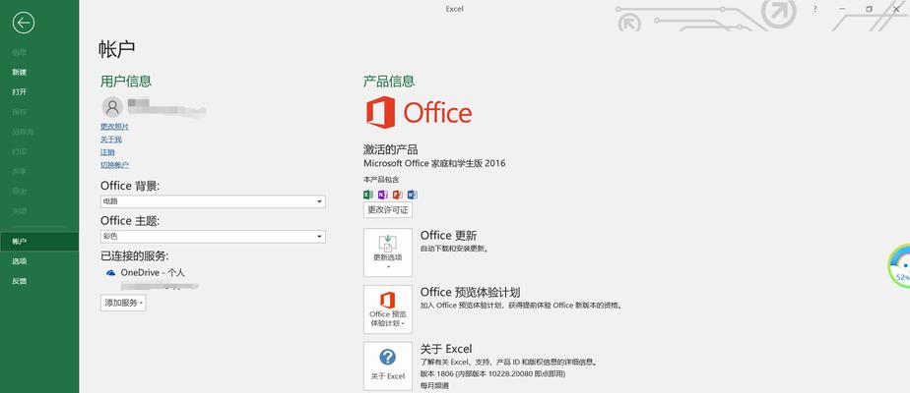Click the PowerPoint product icon
Viewport: 910px width, 393px height.
coord(398,195)
